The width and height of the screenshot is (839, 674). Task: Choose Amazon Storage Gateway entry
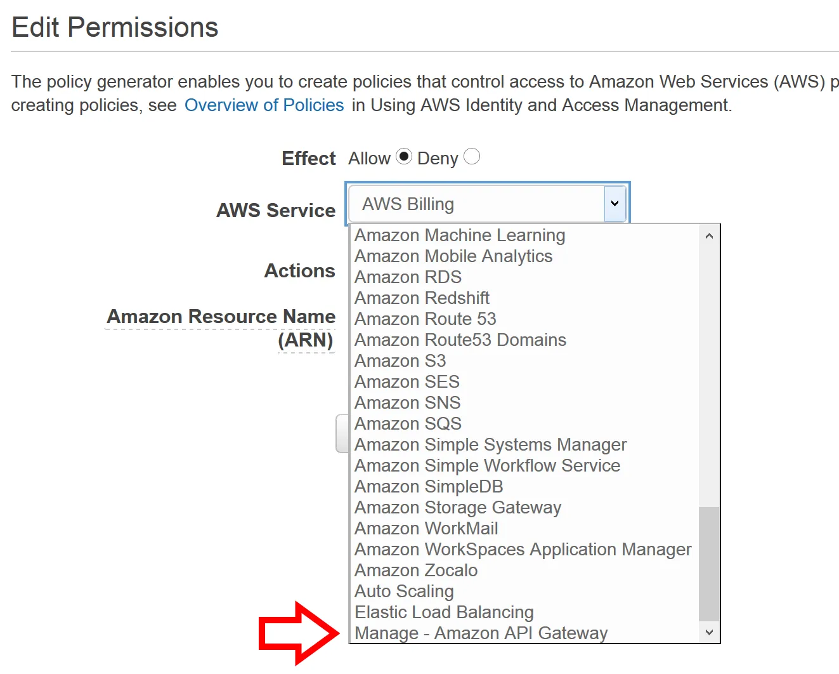coord(458,508)
